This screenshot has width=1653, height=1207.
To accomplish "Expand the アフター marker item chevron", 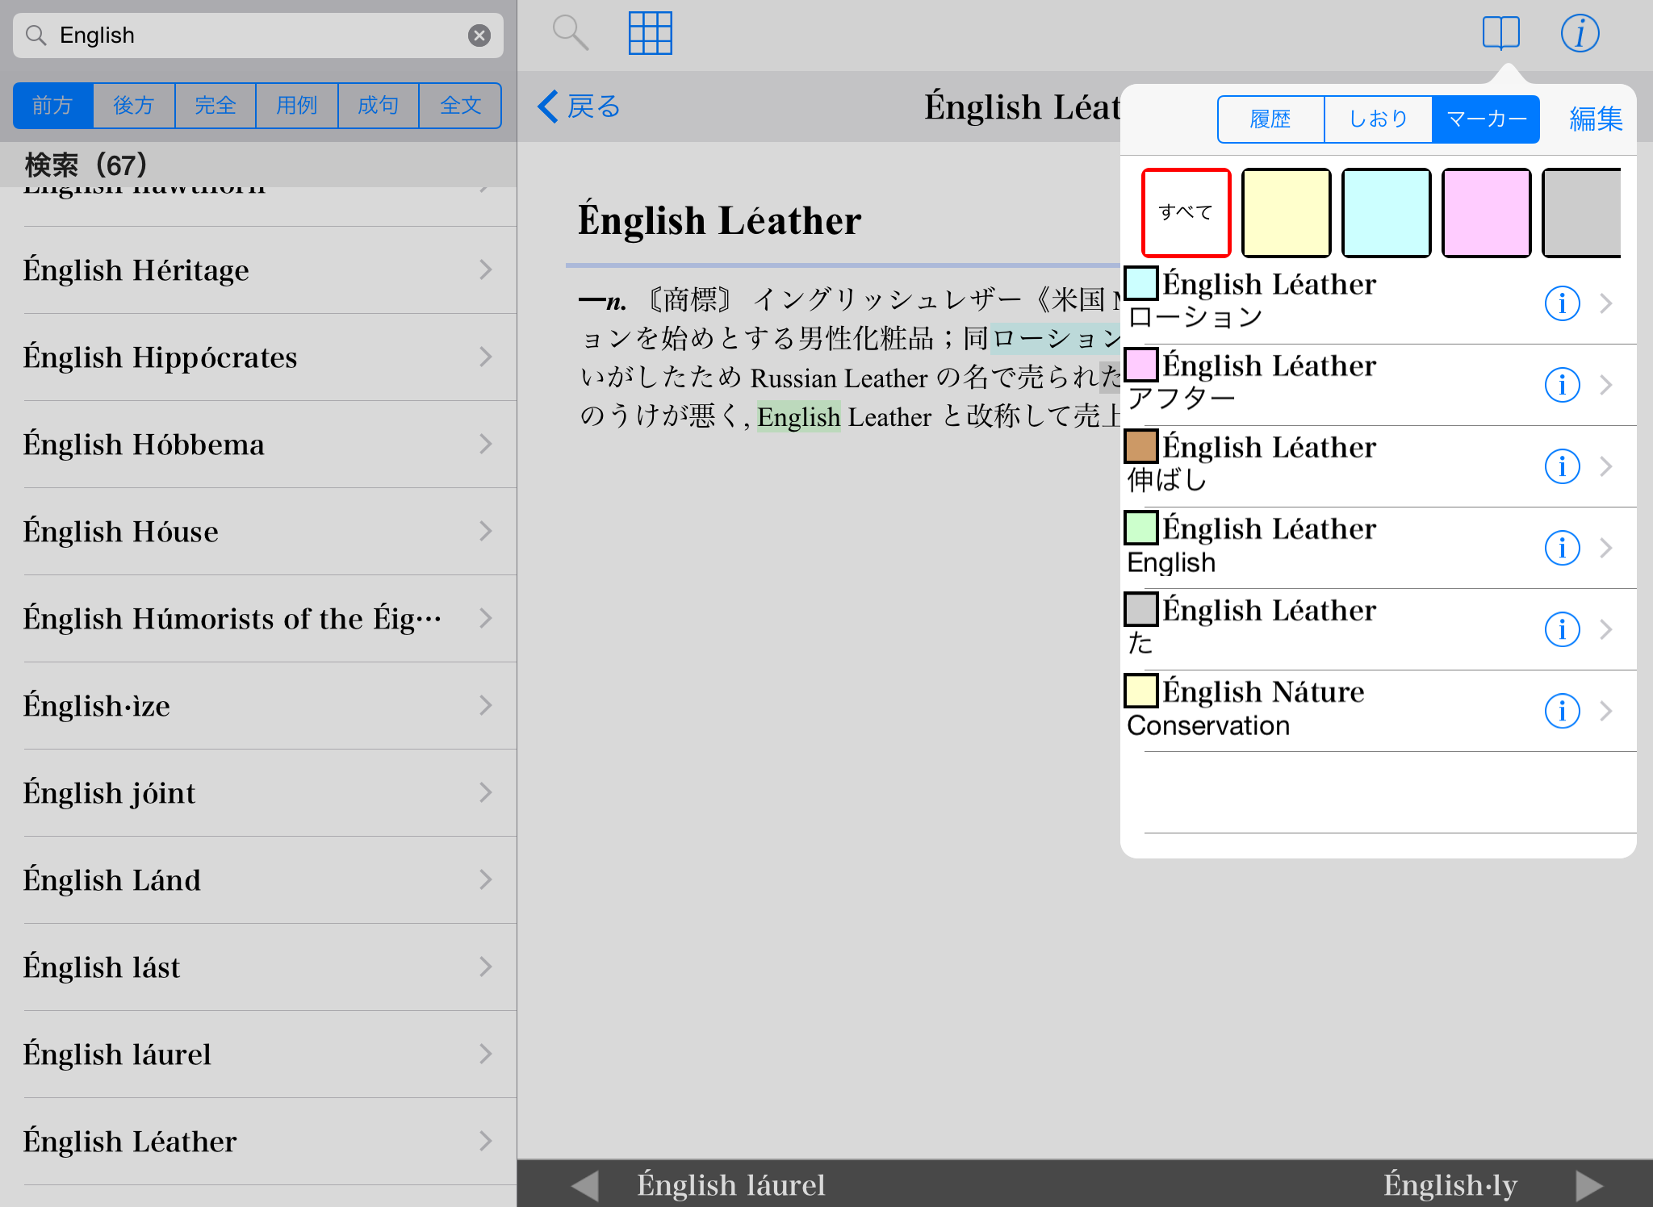I will (x=1605, y=386).
